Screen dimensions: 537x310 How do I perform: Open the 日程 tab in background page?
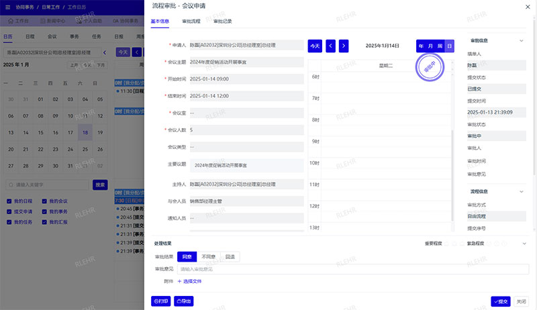pyautogui.click(x=30, y=36)
